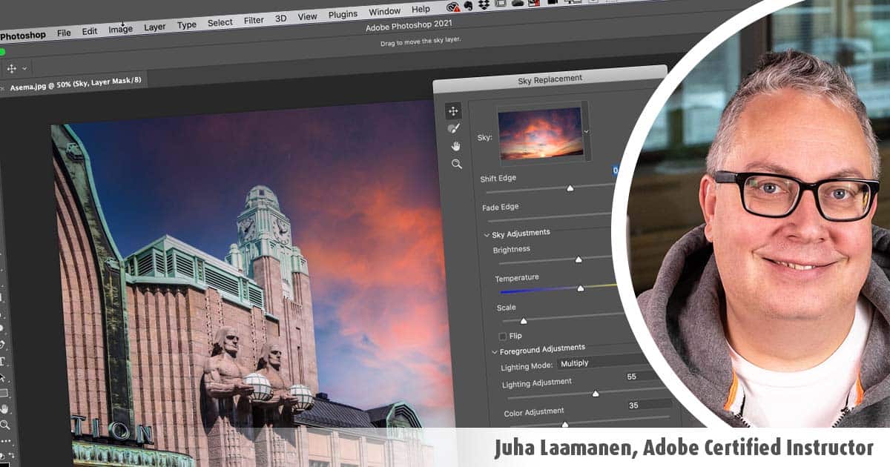Image resolution: width=890 pixels, height=467 pixels.
Task: Click the "Brightness" label
Action: coord(512,249)
